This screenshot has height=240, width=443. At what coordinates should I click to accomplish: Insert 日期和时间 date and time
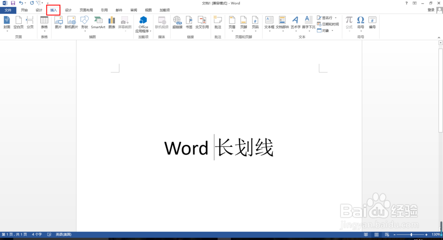(328, 24)
